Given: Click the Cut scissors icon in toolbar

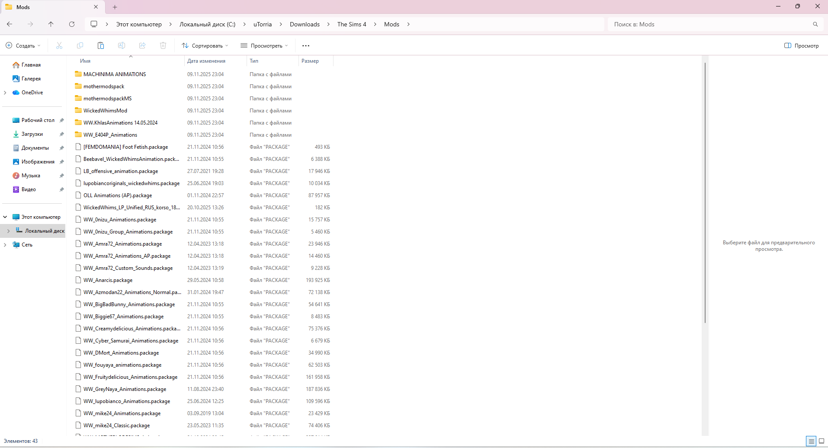Looking at the screenshot, I should click(59, 45).
